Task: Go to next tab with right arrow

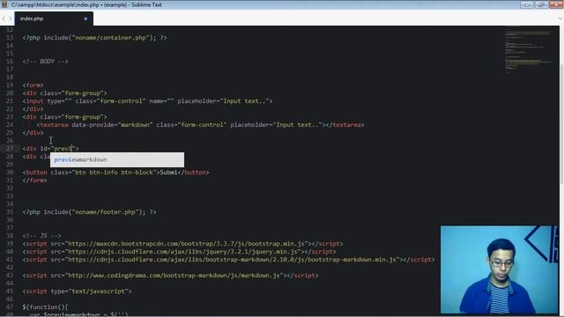Action: (10, 18)
